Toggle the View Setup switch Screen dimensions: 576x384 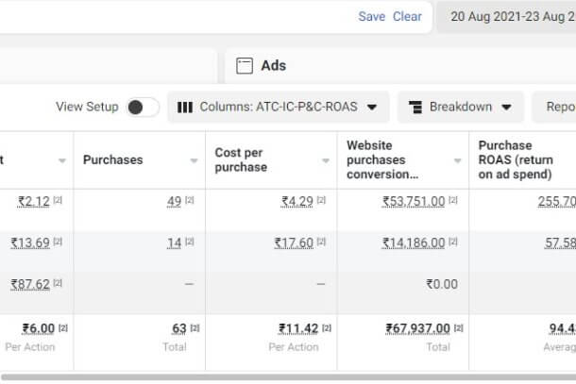142,108
